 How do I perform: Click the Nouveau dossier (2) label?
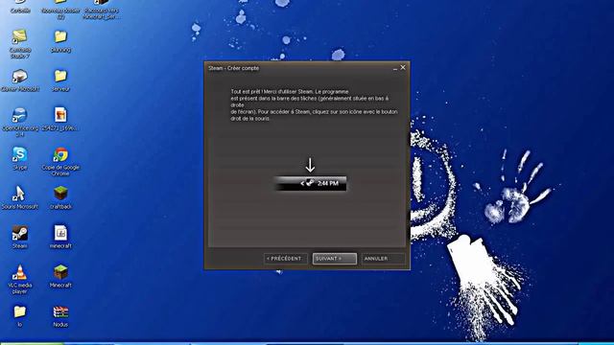60,13
